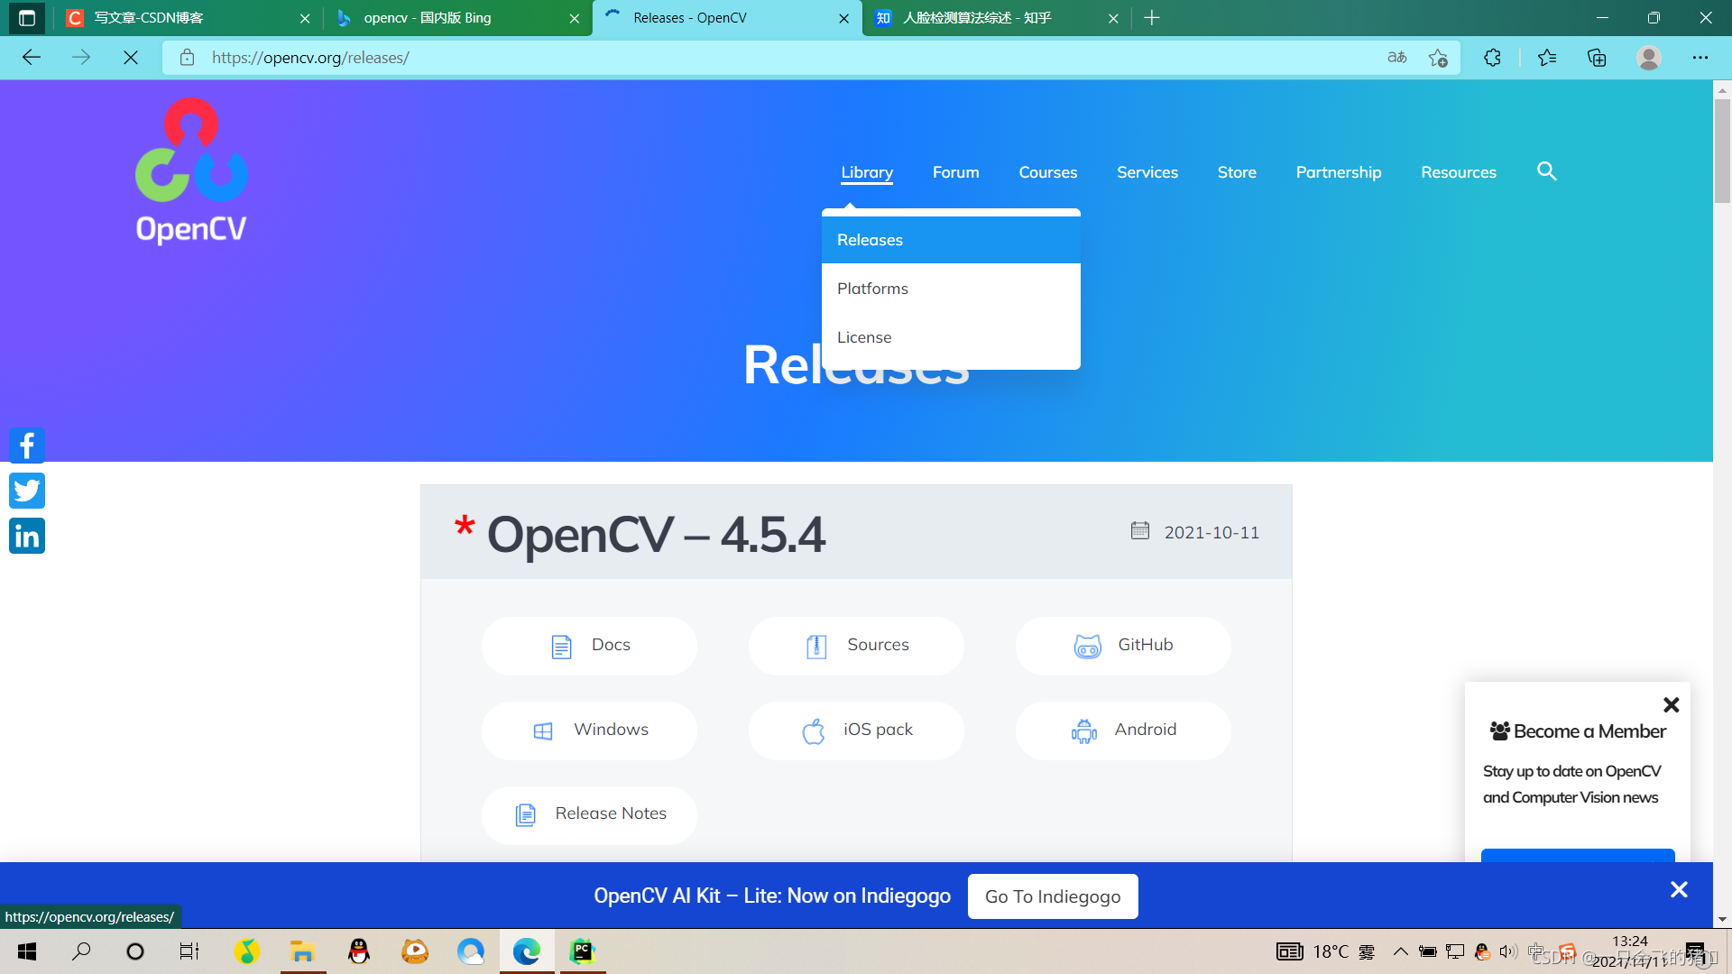Select Releases in Library dropdown

coord(951,240)
